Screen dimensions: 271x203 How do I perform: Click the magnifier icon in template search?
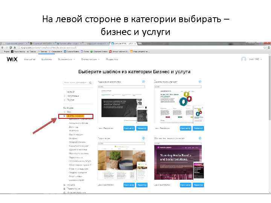[90, 83]
